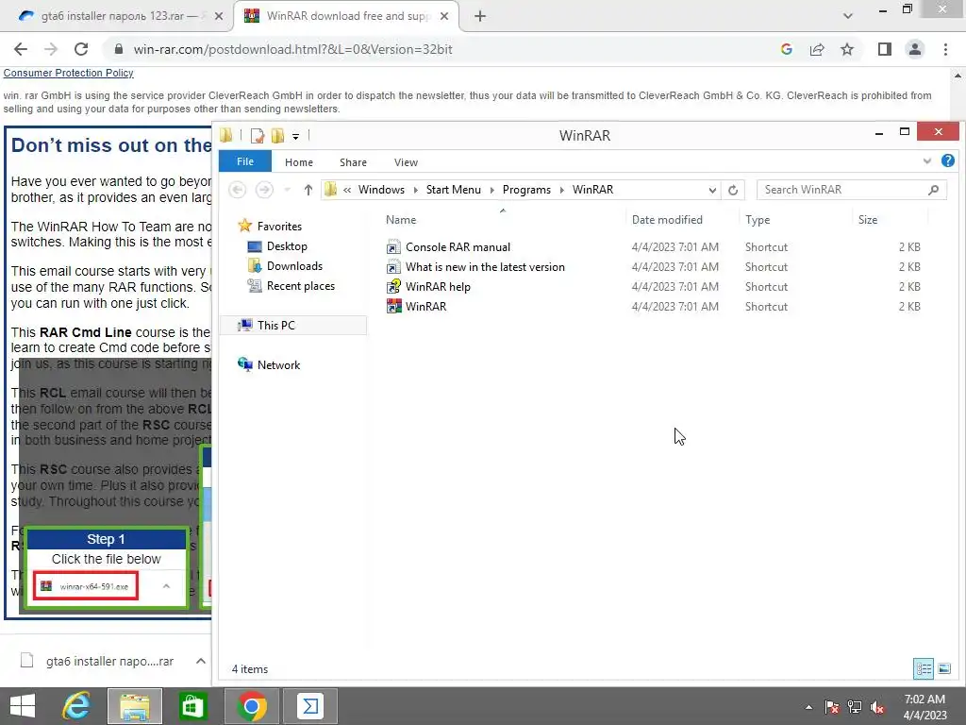The height and width of the screenshot is (725, 966).
Task: Open recent locations dropdown arrow
Action: pyautogui.click(x=287, y=190)
